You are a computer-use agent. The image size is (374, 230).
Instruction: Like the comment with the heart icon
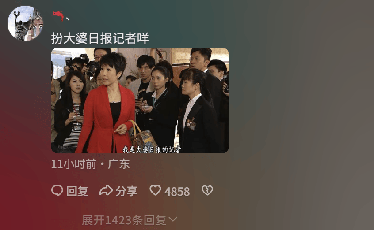(x=155, y=190)
